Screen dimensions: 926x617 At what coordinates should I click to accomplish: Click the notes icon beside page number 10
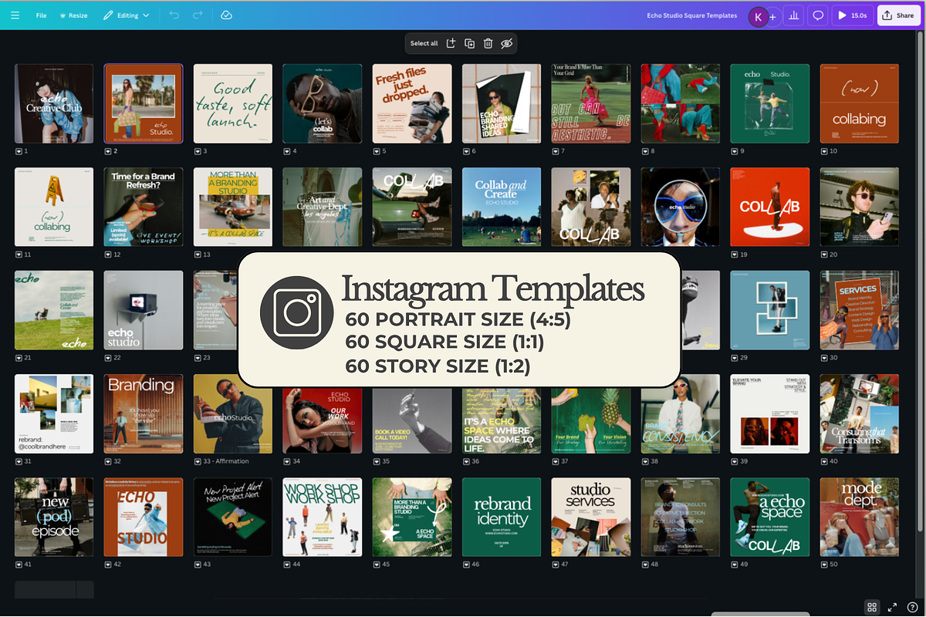click(x=824, y=151)
